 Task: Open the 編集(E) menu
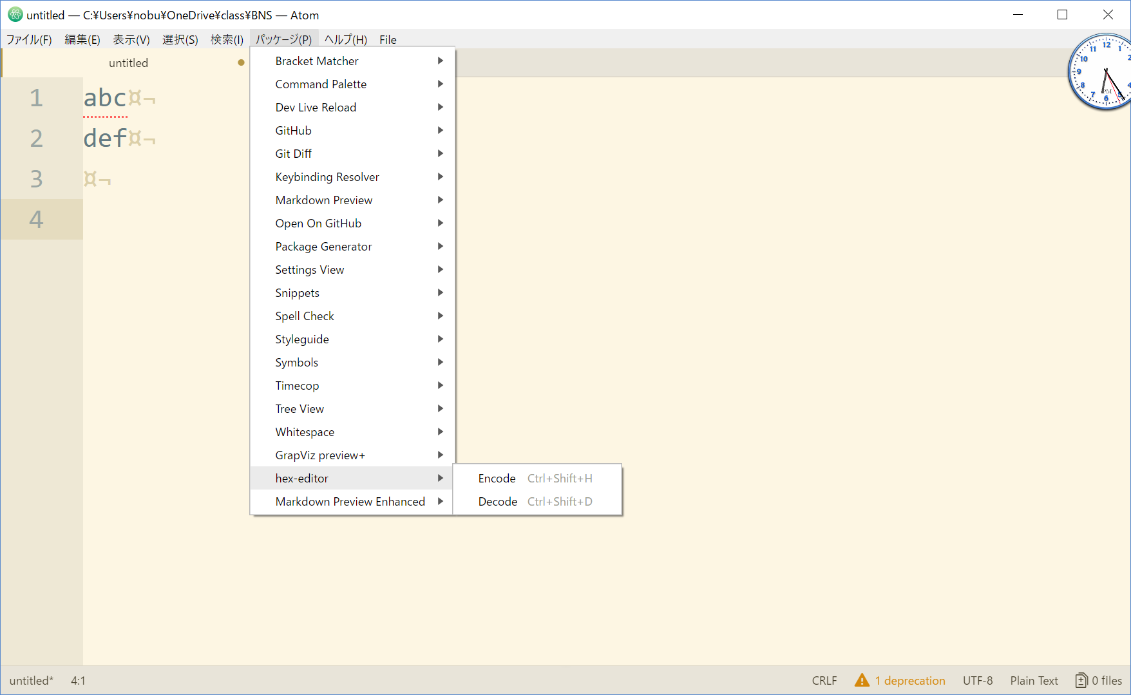82,39
